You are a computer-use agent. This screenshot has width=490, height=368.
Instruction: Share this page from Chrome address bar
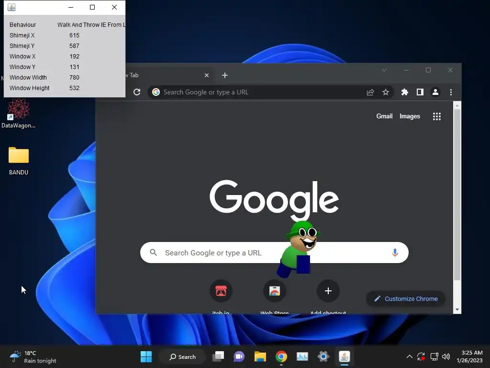click(x=370, y=92)
